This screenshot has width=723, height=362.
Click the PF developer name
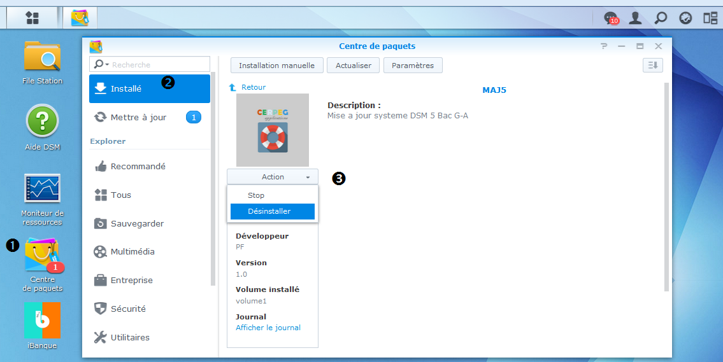point(240,247)
